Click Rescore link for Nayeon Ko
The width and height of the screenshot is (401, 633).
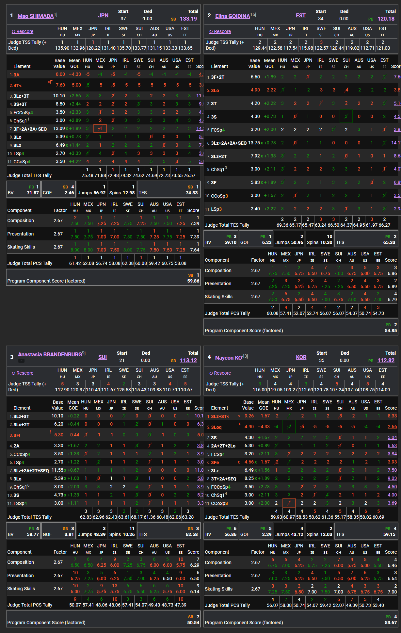[220, 373]
